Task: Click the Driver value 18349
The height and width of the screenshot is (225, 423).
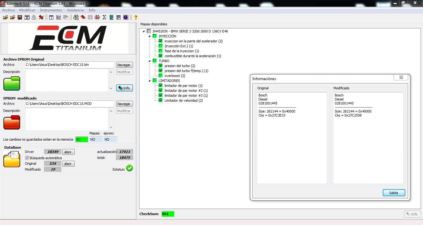Action: [52, 152]
